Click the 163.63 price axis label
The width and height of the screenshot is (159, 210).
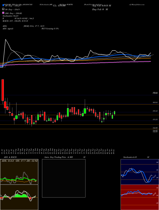pyautogui.click(x=155, y=102)
